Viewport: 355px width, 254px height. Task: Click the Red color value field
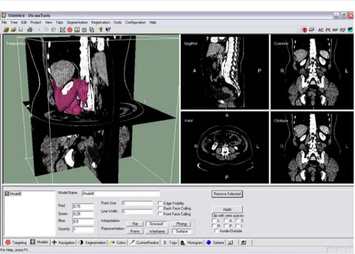coord(83,206)
